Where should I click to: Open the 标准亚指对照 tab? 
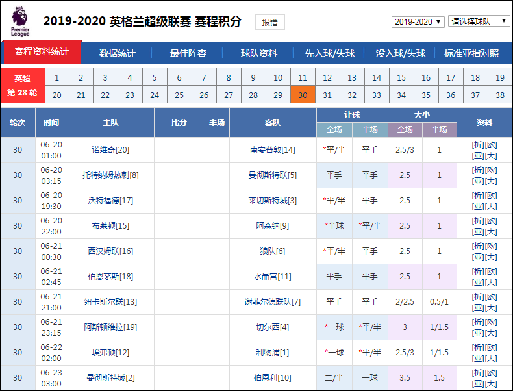click(x=471, y=53)
